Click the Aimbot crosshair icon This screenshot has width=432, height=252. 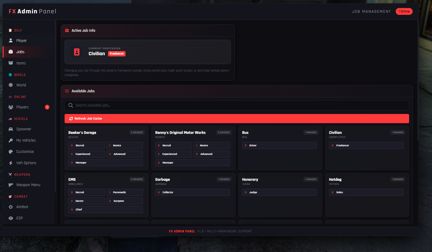(x=11, y=207)
